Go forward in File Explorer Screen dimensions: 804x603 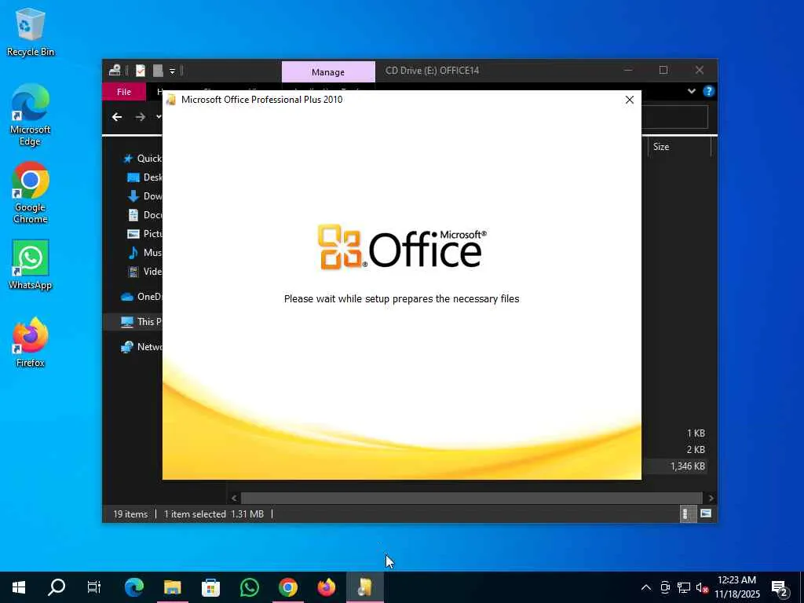[x=140, y=118]
